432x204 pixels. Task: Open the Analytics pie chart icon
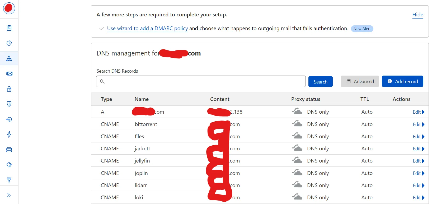(x=9, y=43)
